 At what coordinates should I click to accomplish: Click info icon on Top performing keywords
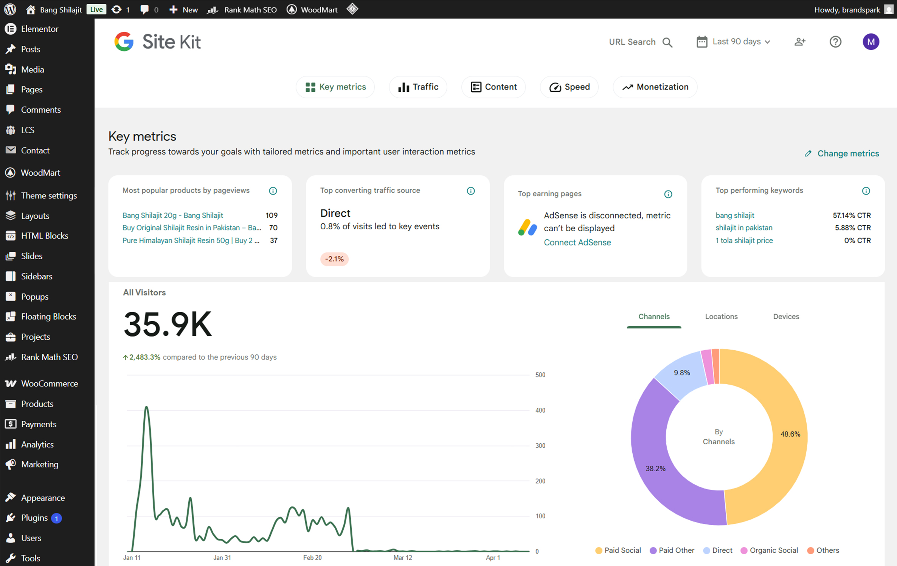tap(866, 191)
